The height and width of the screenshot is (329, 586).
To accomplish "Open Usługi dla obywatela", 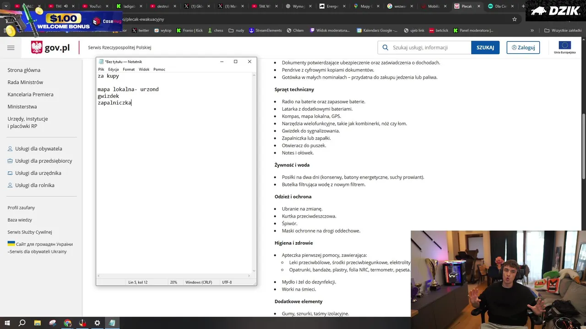I will (35, 149).
